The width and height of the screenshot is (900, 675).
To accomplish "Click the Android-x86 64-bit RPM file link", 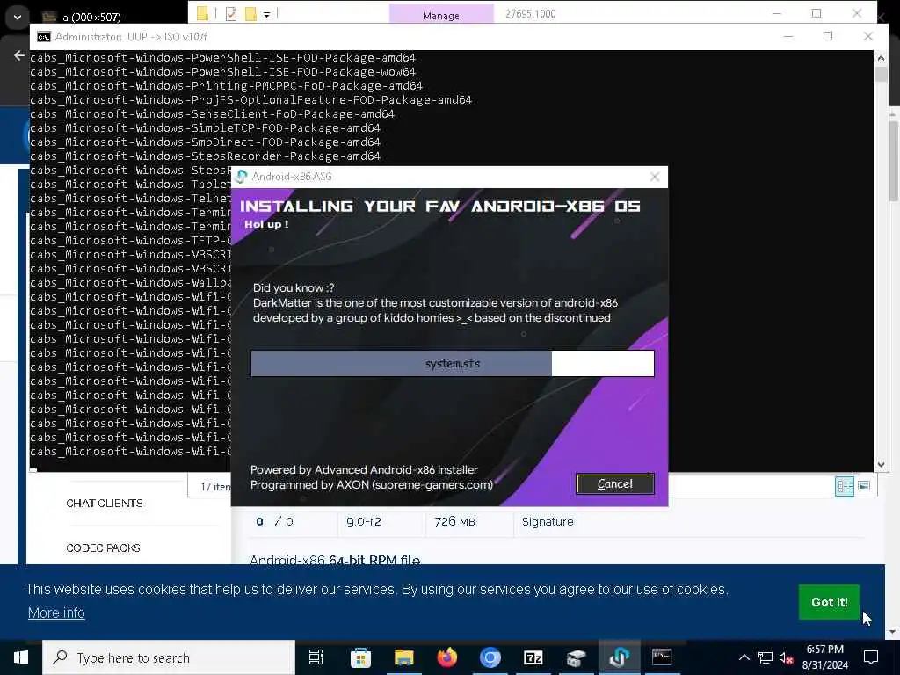I will click(x=335, y=560).
